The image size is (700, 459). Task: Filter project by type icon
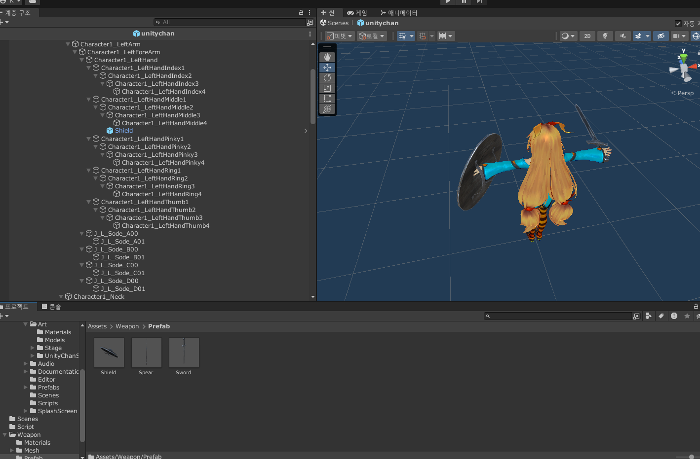[x=649, y=316]
